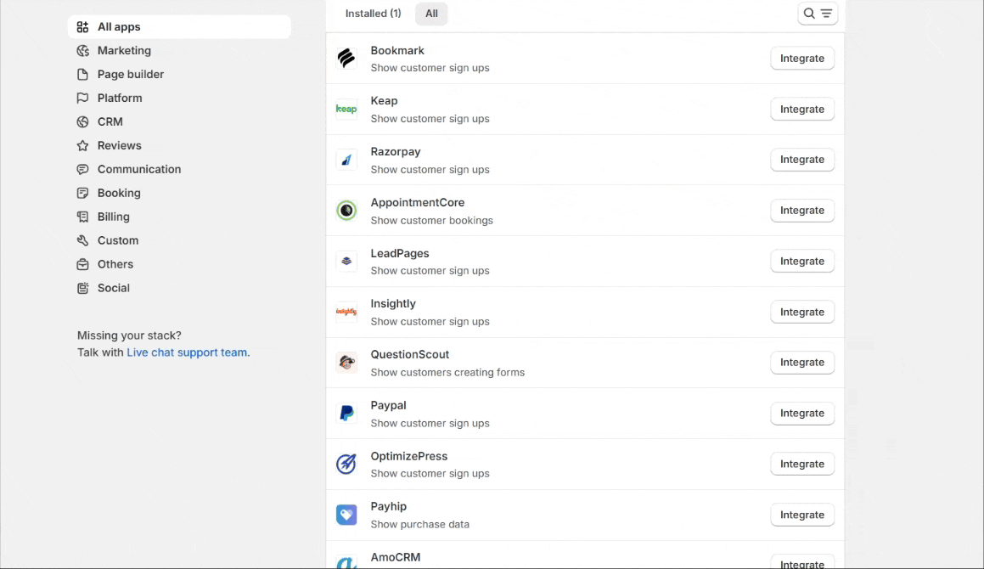Screen dimensions: 984x569
Task: Click the QuestionScout app name
Action: click(x=410, y=354)
